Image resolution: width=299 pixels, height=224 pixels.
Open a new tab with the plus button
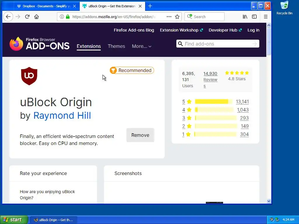[150, 6]
